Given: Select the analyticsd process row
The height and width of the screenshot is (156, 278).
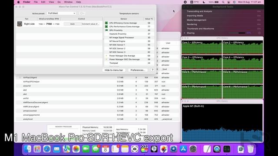Looking at the screenshot, I should [97, 119].
